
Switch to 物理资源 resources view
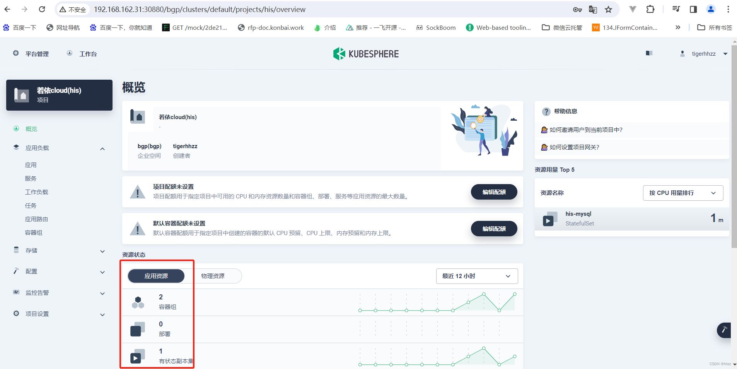(x=213, y=276)
